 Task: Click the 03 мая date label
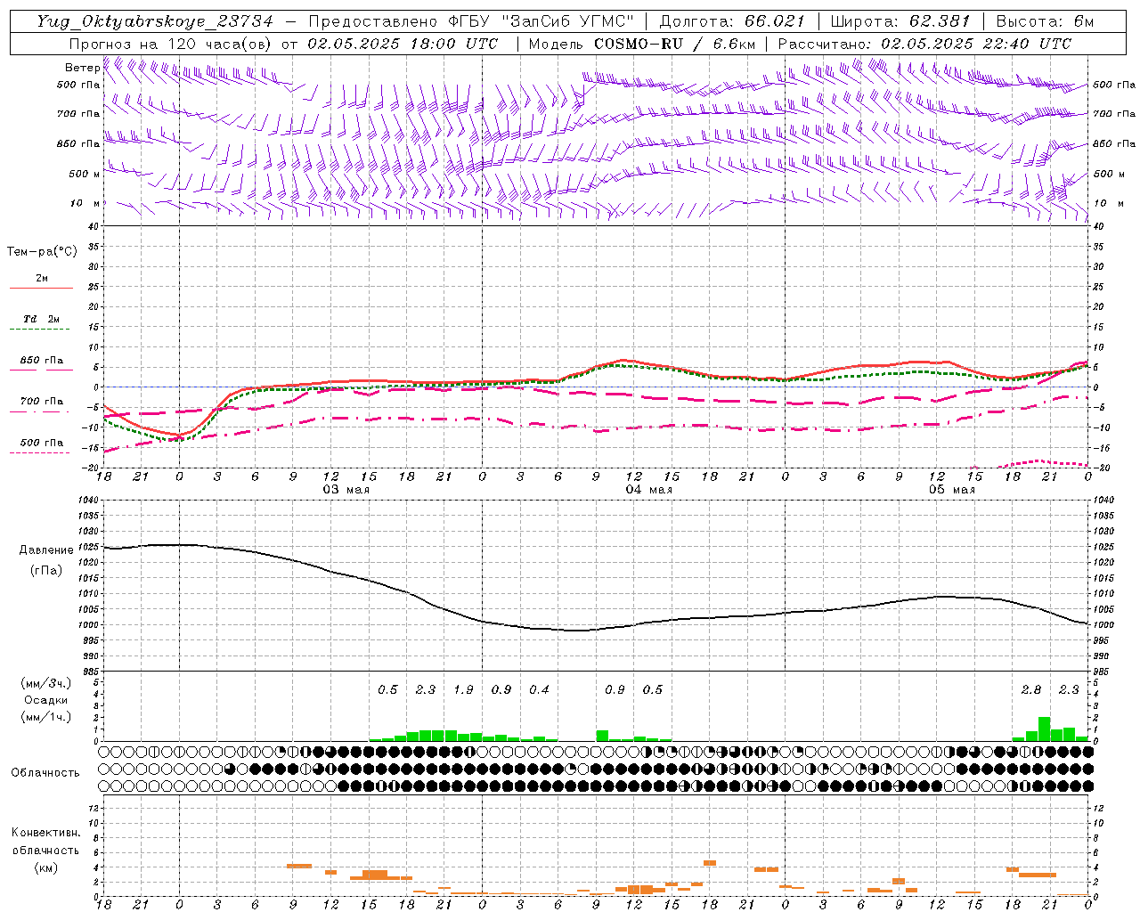(346, 490)
